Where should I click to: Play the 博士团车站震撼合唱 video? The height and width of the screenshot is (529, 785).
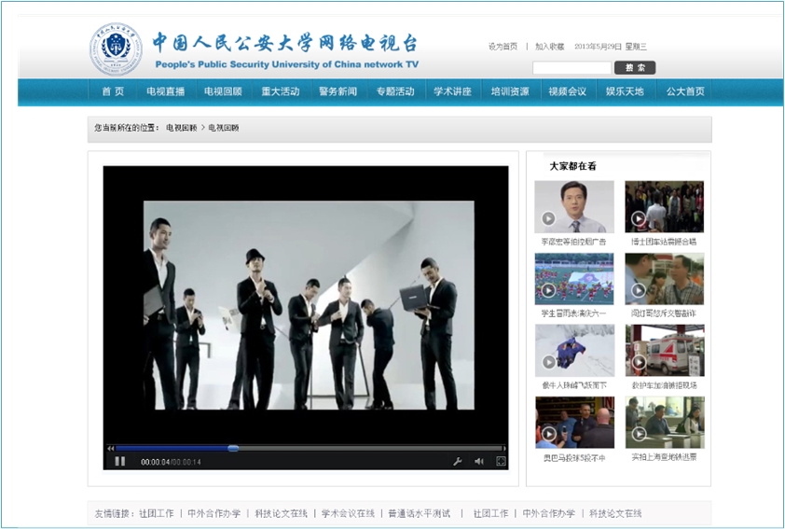tap(664, 207)
